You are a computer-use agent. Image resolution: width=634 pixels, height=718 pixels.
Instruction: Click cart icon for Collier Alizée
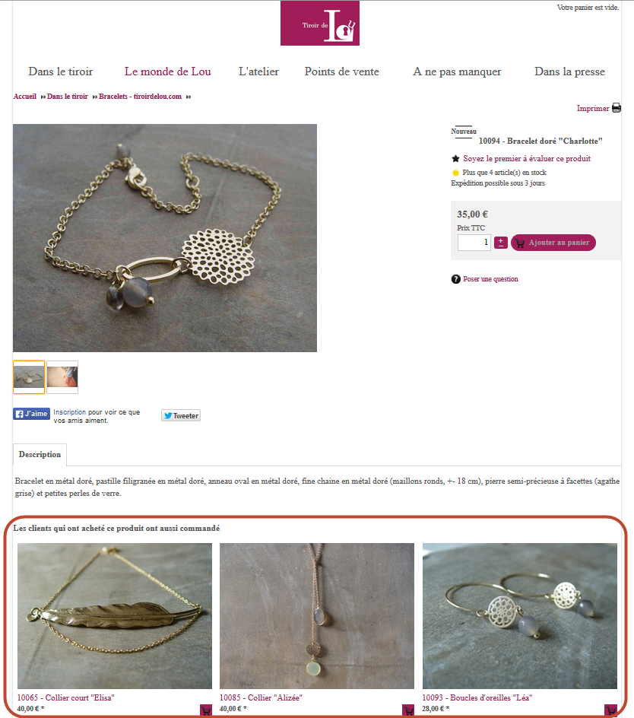408,710
